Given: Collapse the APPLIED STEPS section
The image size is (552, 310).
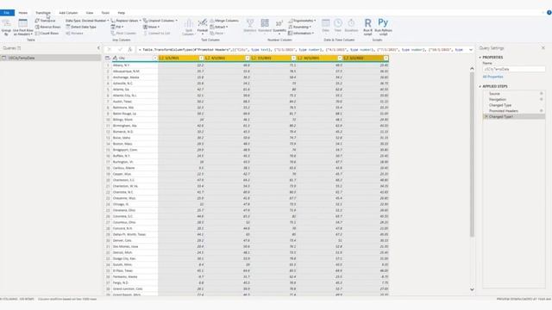Looking at the screenshot, I should pyautogui.click(x=480, y=86).
